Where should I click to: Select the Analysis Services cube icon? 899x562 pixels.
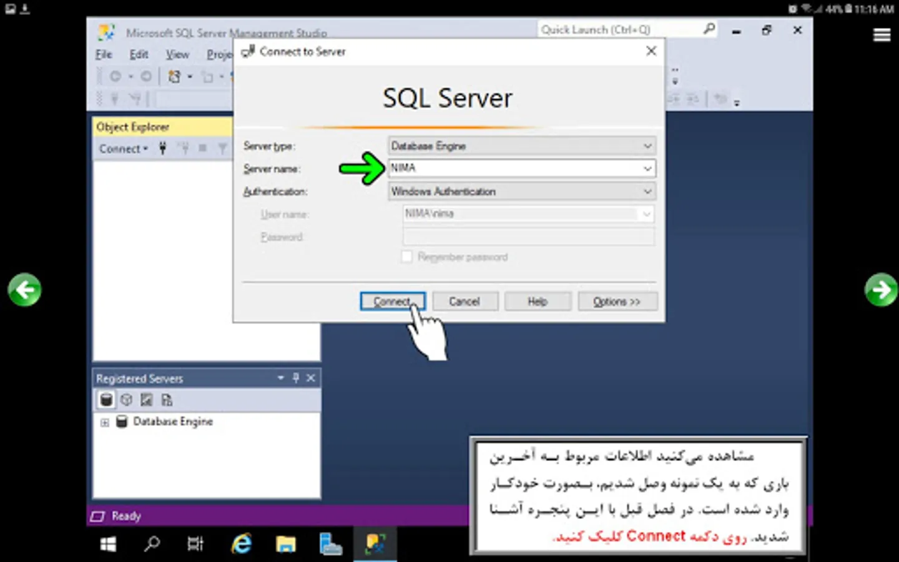click(x=127, y=400)
